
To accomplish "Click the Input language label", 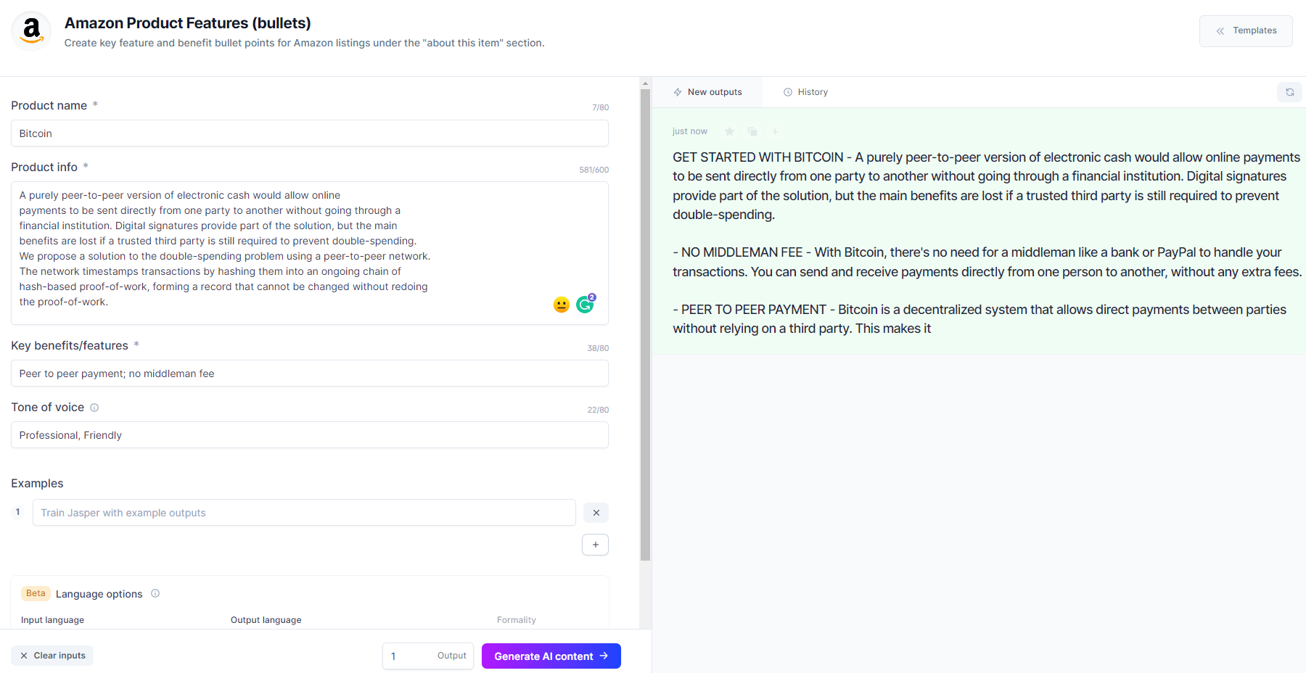I will [x=52, y=620].
